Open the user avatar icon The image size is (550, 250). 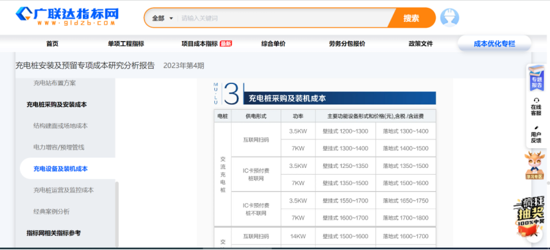click(x=449, y=17)
